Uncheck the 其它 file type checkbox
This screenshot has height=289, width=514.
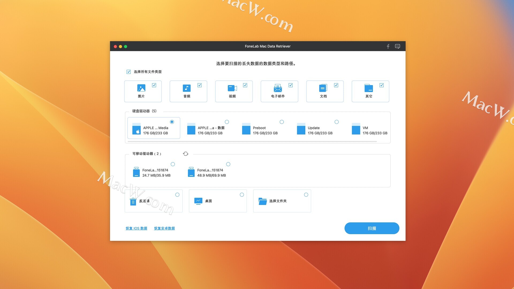click(381, 85)
